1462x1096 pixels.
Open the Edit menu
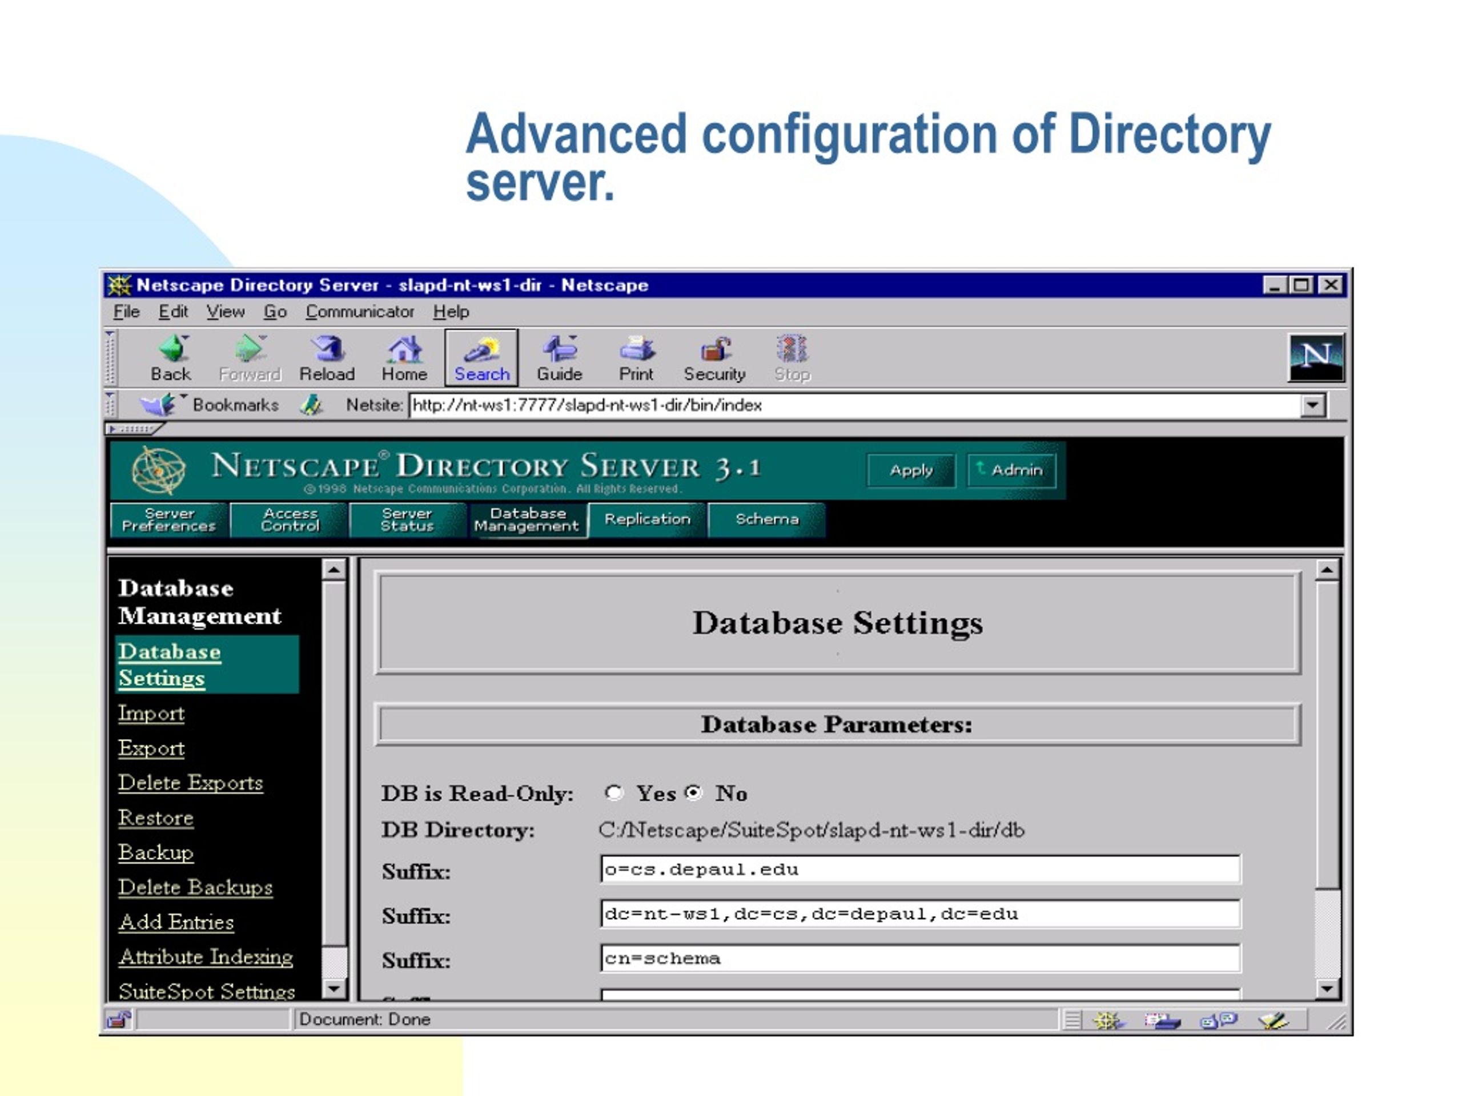[173, 312]
